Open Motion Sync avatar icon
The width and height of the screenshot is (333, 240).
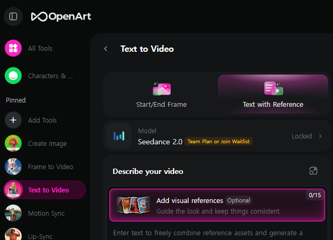click(x=13, y=213)
